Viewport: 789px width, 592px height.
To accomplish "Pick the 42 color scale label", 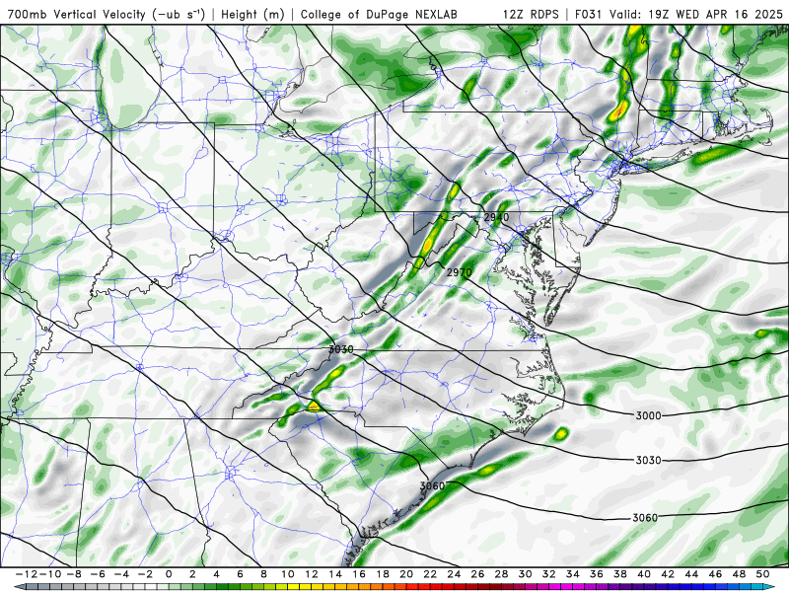I will 668,574.
